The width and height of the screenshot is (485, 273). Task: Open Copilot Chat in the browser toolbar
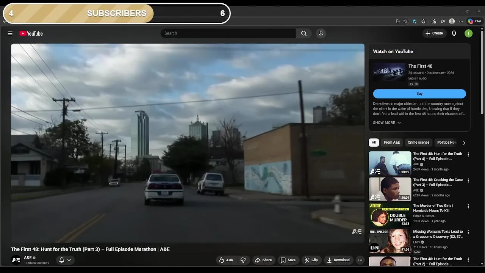474,21
